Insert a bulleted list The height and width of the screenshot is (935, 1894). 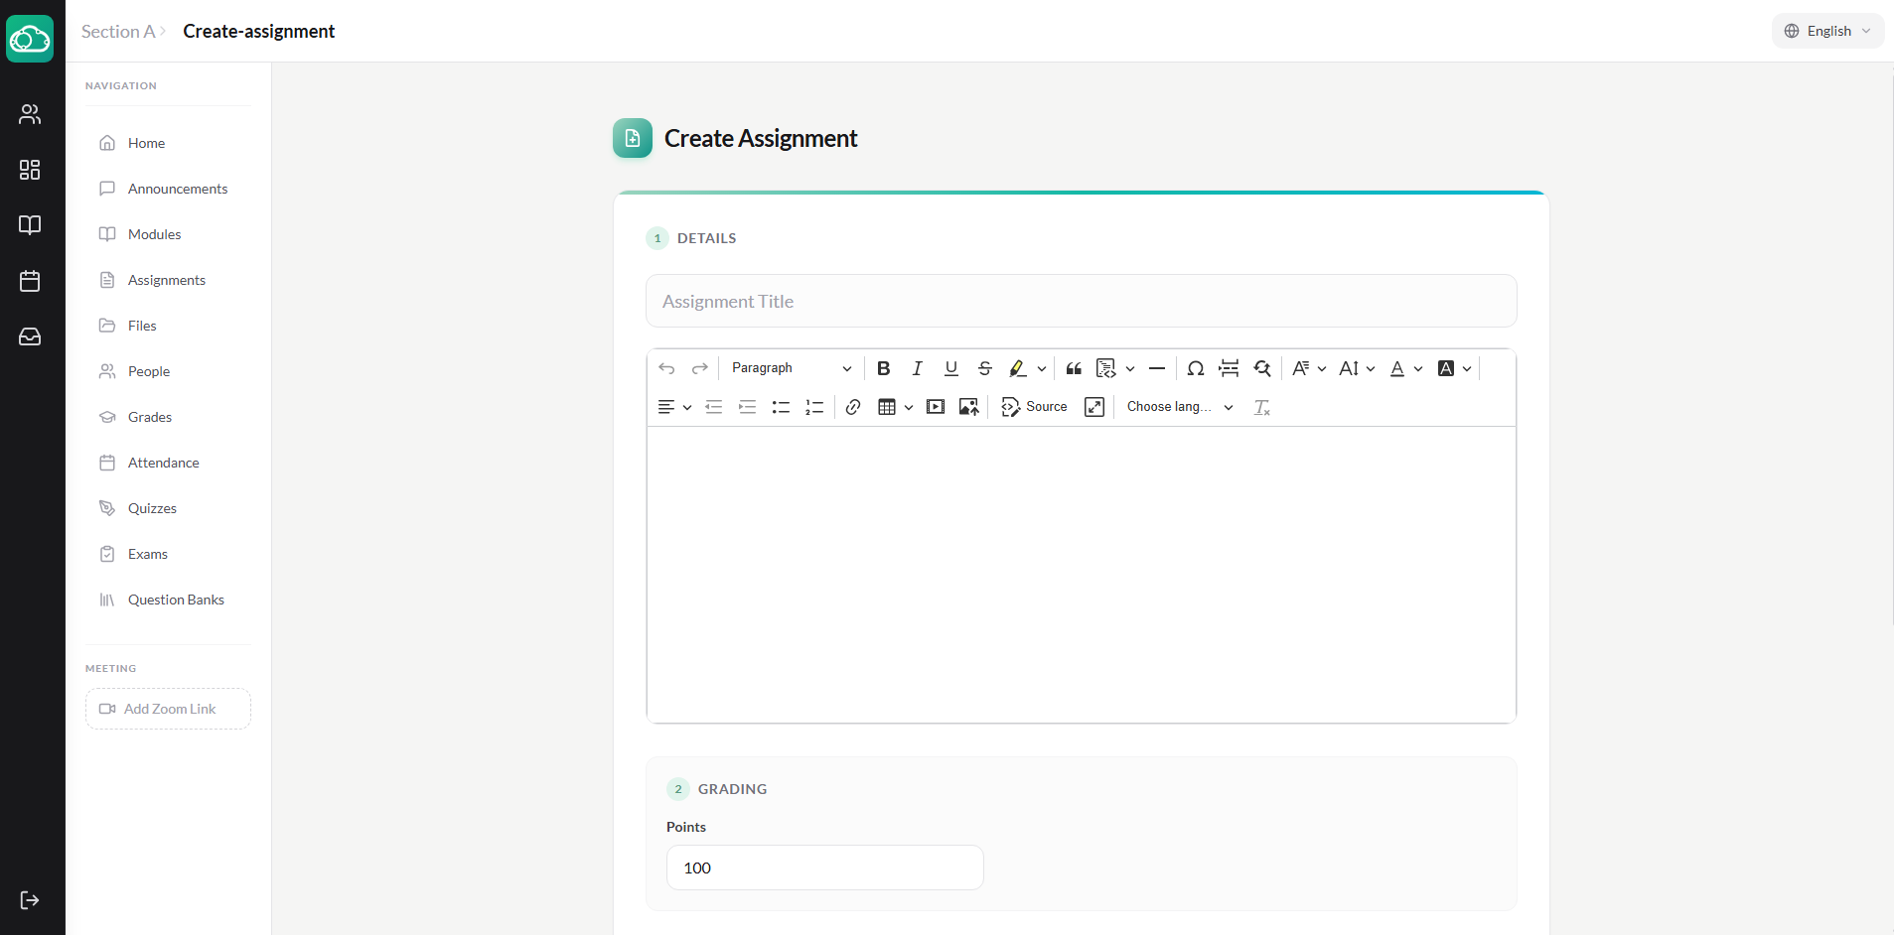pyautogui.click(x=782, y=407)
